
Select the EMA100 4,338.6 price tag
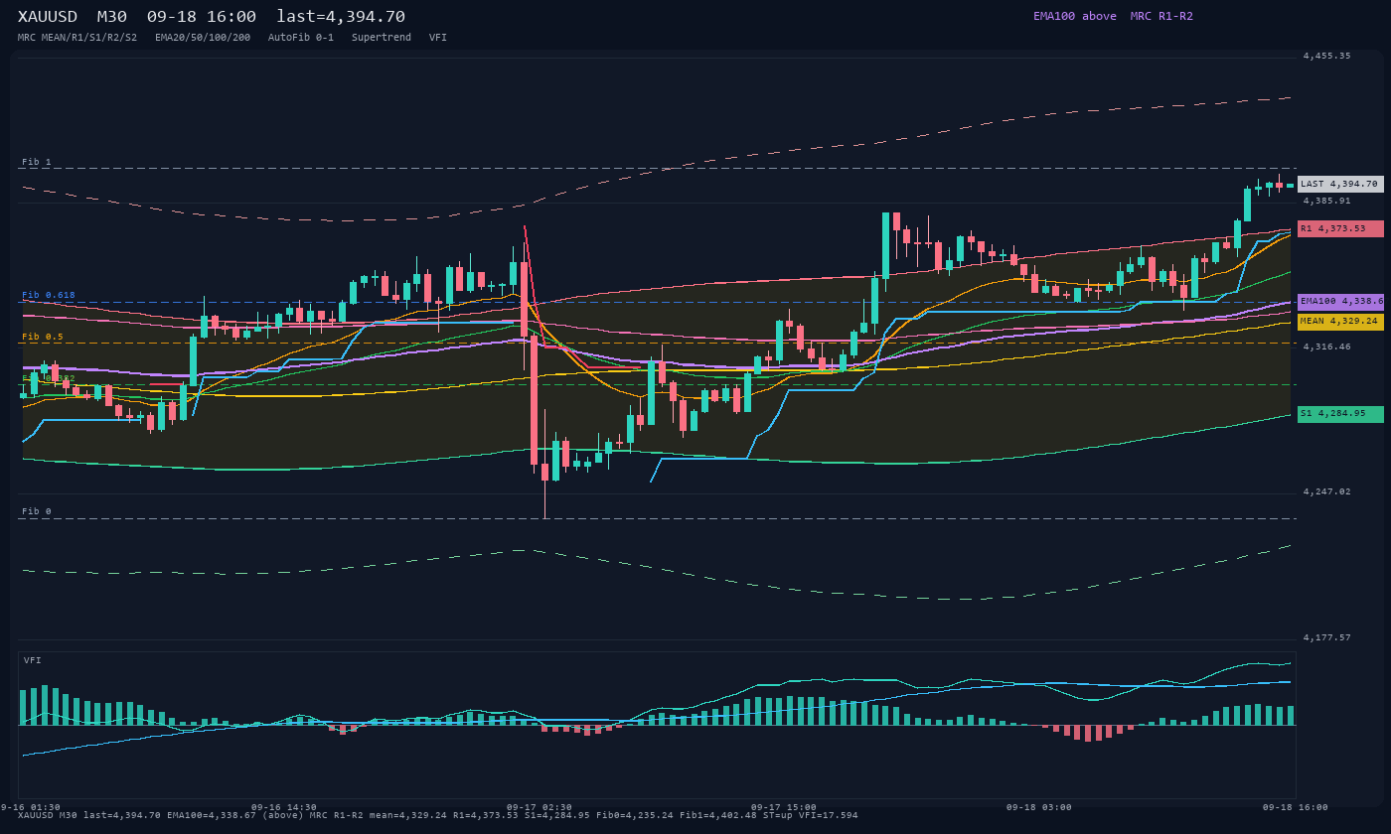click(x=1340, y=301)
